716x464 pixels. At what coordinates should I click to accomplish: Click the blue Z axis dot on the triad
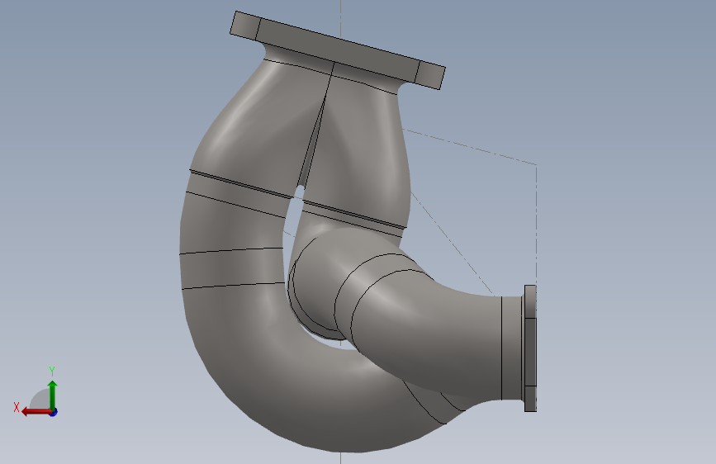coord(54,412)
